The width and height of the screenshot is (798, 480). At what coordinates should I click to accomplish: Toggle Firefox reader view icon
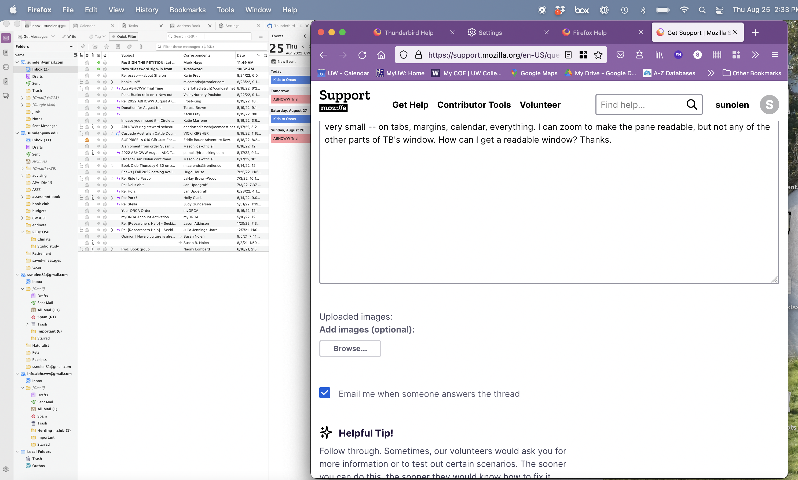coord(568,55)
